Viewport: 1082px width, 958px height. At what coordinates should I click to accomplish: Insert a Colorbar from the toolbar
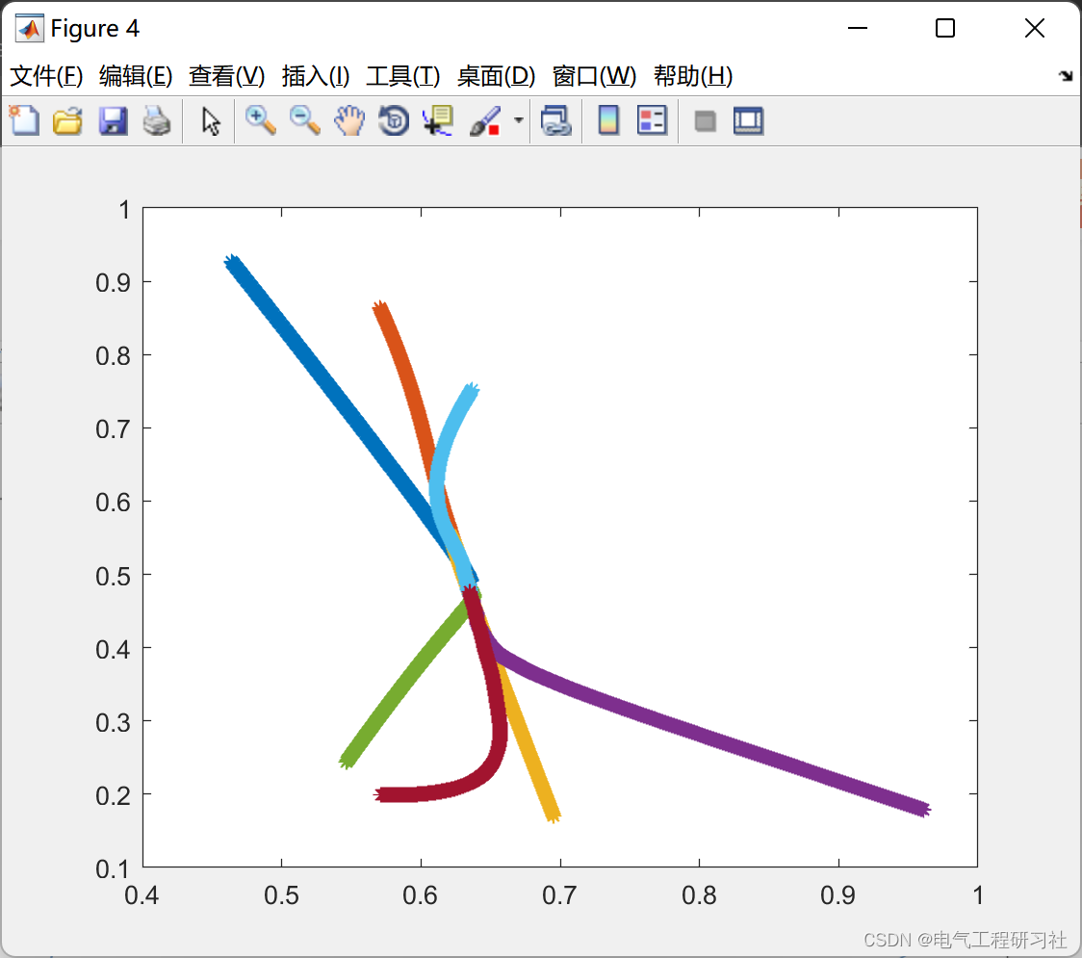[x=608, y=120]
